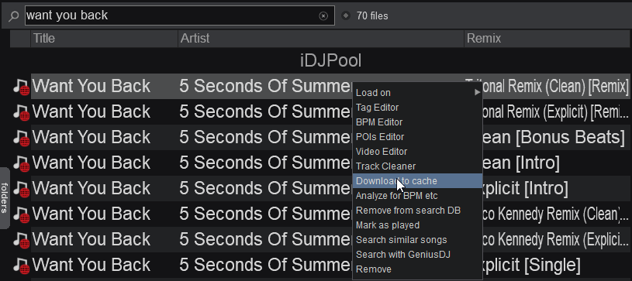Click music note icon of Explicit [Intro] row
Screen dimensions: 632x281
pyautogui.click(x=21, y=188)
